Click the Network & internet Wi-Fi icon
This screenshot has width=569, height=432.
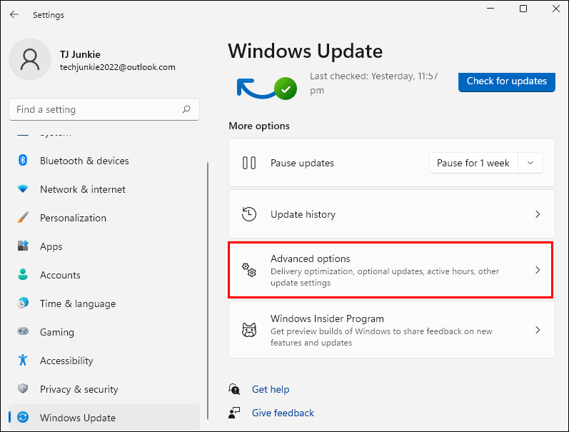click(x=23, y=189)
